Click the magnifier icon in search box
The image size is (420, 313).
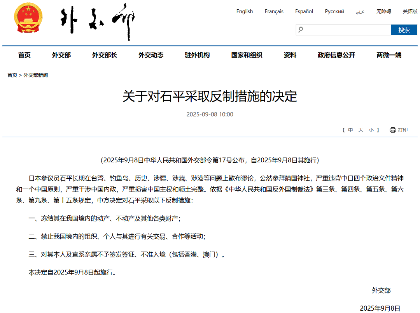(x=301, y=30)
